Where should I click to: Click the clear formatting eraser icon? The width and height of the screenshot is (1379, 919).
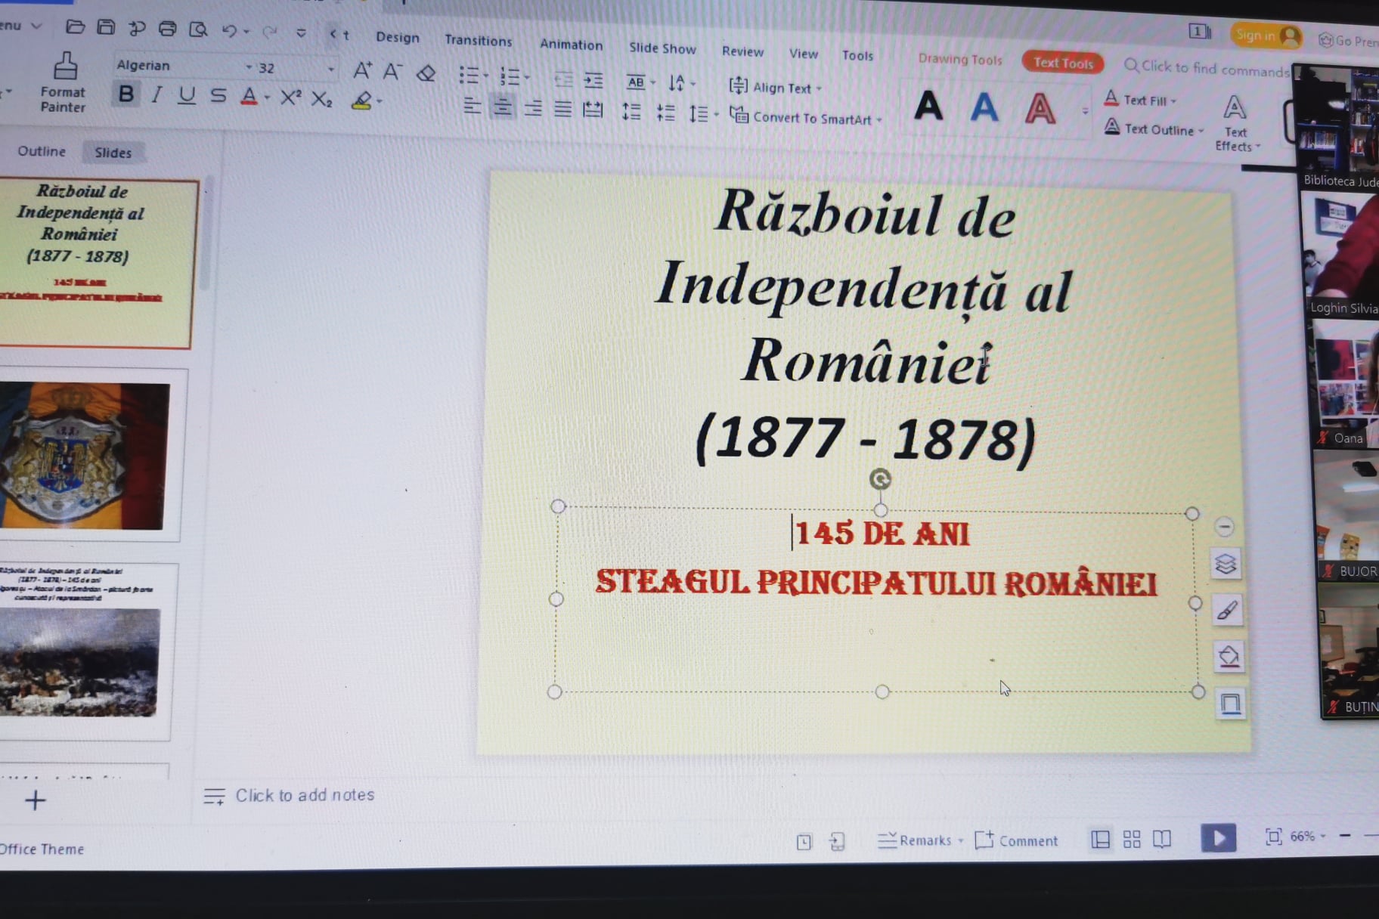(426, 73)
